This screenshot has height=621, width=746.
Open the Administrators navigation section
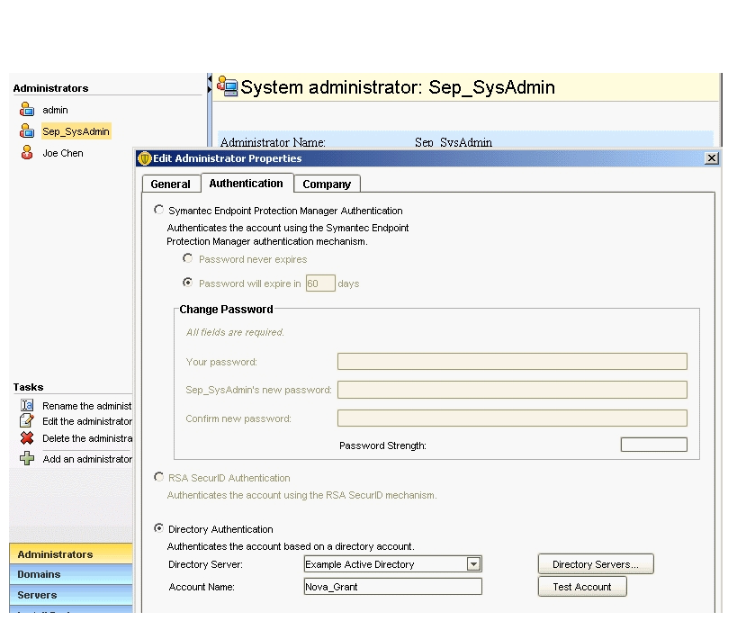click(x=71, y=553)
